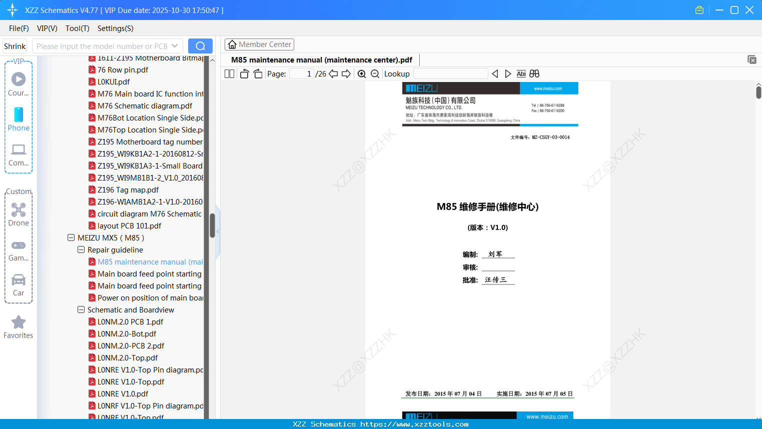Image resolution: width=762 pixels, height=429 pixels.
Task: Rotate the PDF page clockwise
Action: tap(258, 73)
